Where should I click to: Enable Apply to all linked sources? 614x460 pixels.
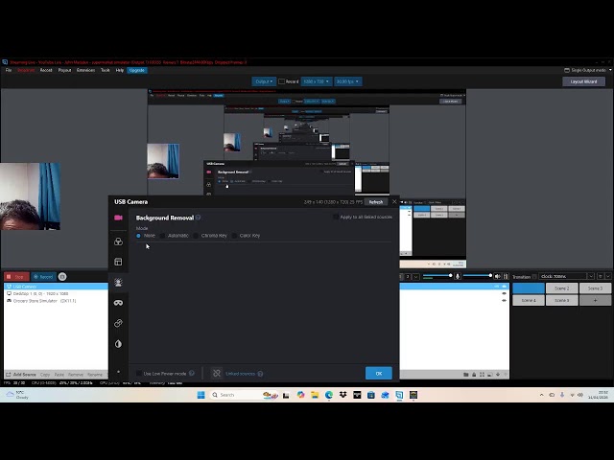tap(336, 217)
